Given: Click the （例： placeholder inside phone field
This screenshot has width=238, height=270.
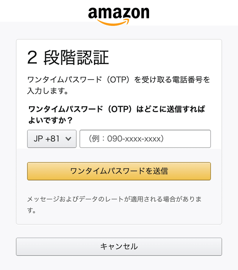Looking at the screenshot, I should click(97, 139).
